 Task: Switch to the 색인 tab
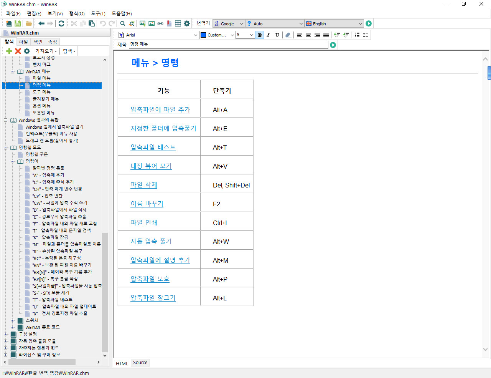[38, 42]
